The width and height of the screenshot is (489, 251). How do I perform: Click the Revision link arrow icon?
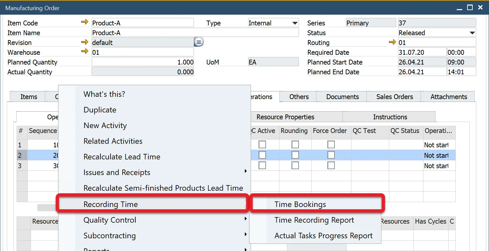click(85, 42)
